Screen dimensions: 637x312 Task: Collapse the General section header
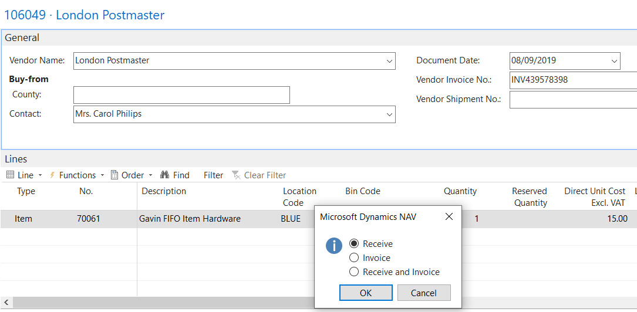[22, 38]
